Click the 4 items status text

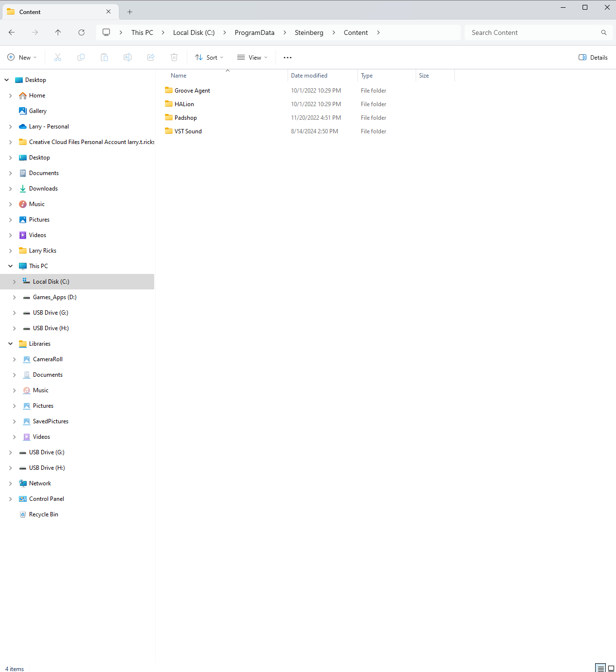15,669
